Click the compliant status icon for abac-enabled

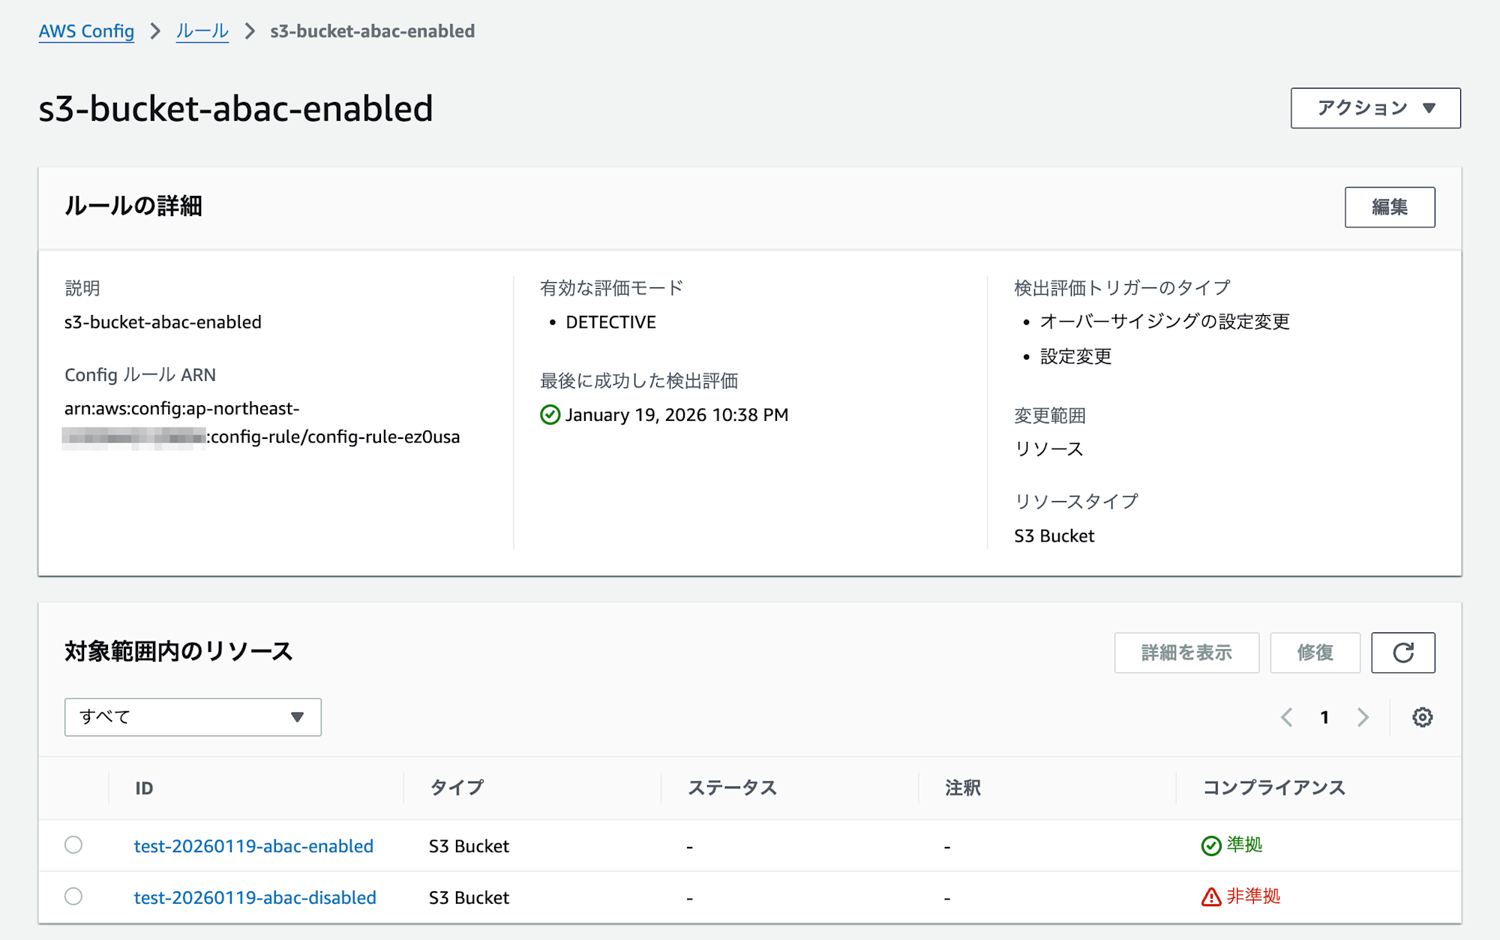point(1210,845)
